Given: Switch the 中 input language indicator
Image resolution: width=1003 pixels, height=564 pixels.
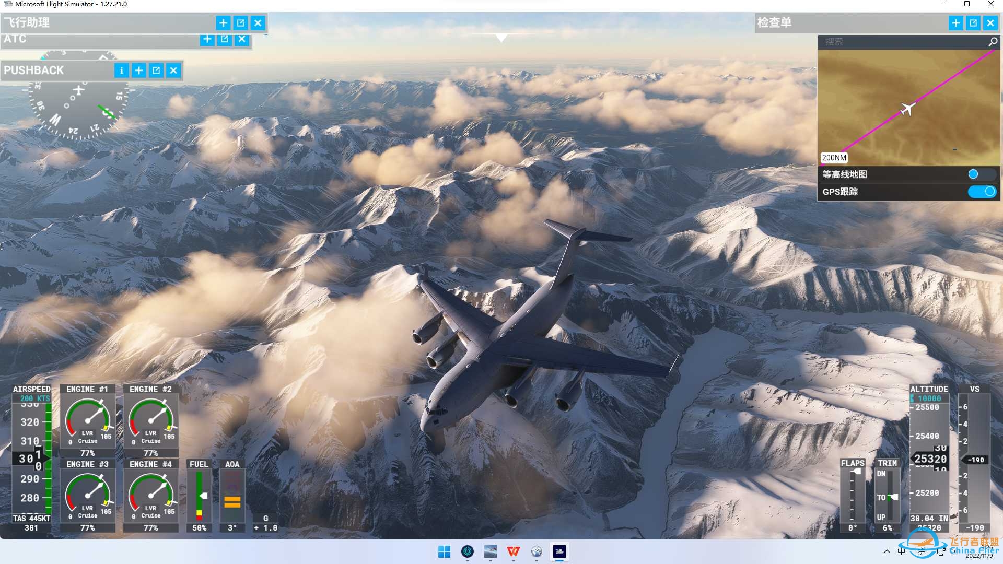Looking at the screenshot, I should tap(902, 551).
